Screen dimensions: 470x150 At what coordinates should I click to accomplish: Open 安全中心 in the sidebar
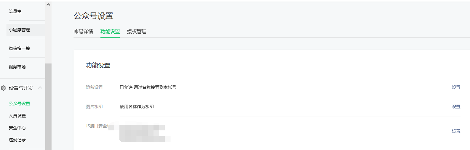(x=17, y=128)
